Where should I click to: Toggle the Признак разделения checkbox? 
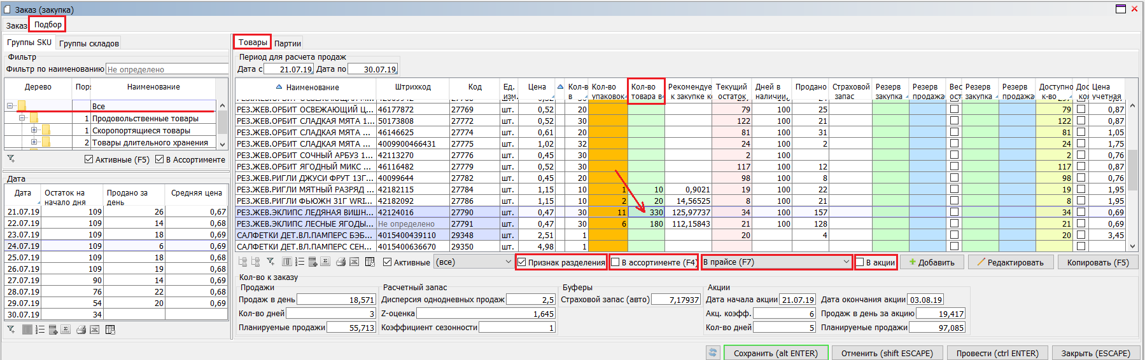(x=522, y=262)
